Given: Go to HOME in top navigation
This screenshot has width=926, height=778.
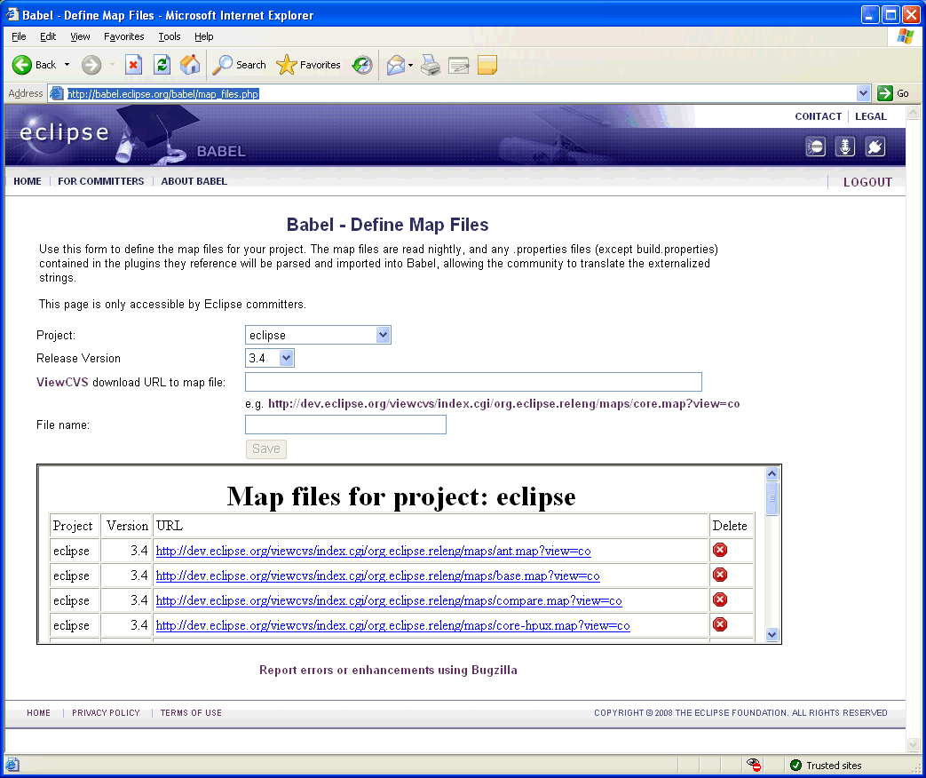Looking at the screenshot, I should click(x=28, y=181).
